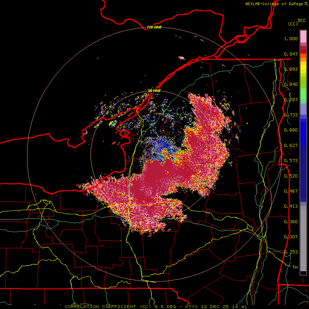
Task: Select the 0.467 scale value
Action: coord(291,191)
